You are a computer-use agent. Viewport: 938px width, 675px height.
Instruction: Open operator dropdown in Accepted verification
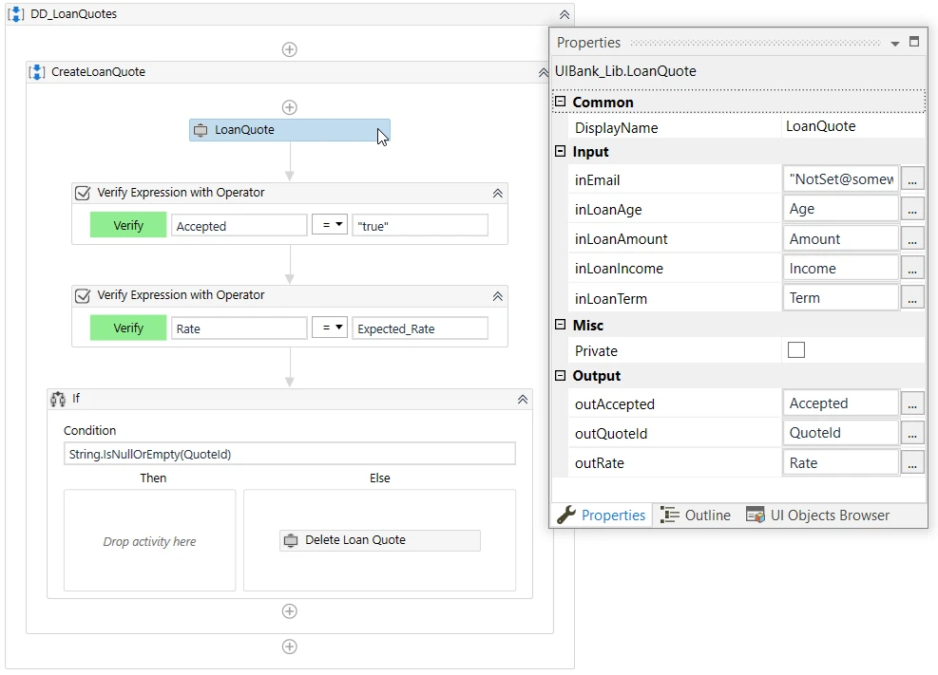(x=330, y=225)
